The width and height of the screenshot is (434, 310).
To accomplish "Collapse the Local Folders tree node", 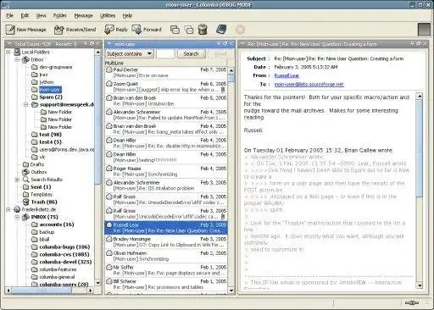I will (8, 52).
